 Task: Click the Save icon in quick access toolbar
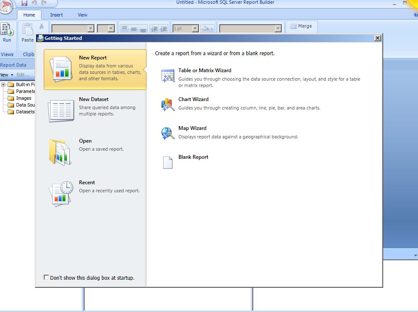point(24,3)
